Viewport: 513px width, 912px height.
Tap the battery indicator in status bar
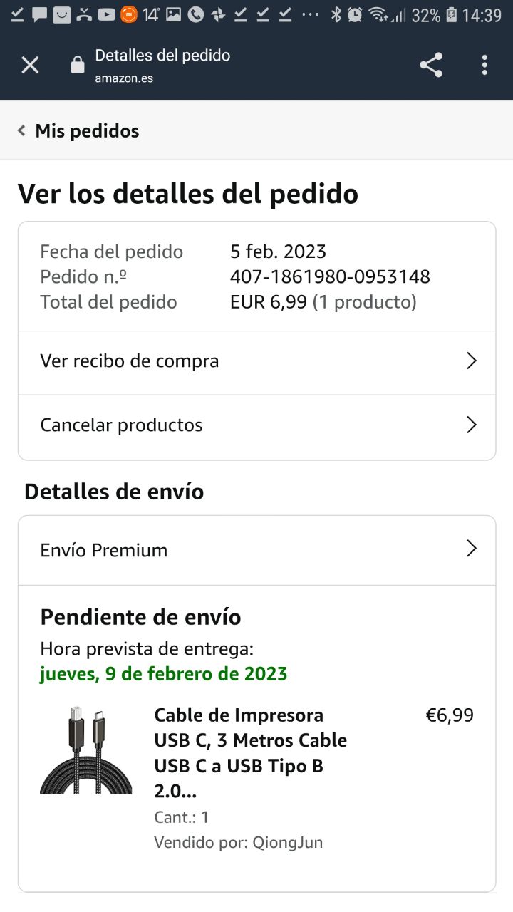click(451, 14)
